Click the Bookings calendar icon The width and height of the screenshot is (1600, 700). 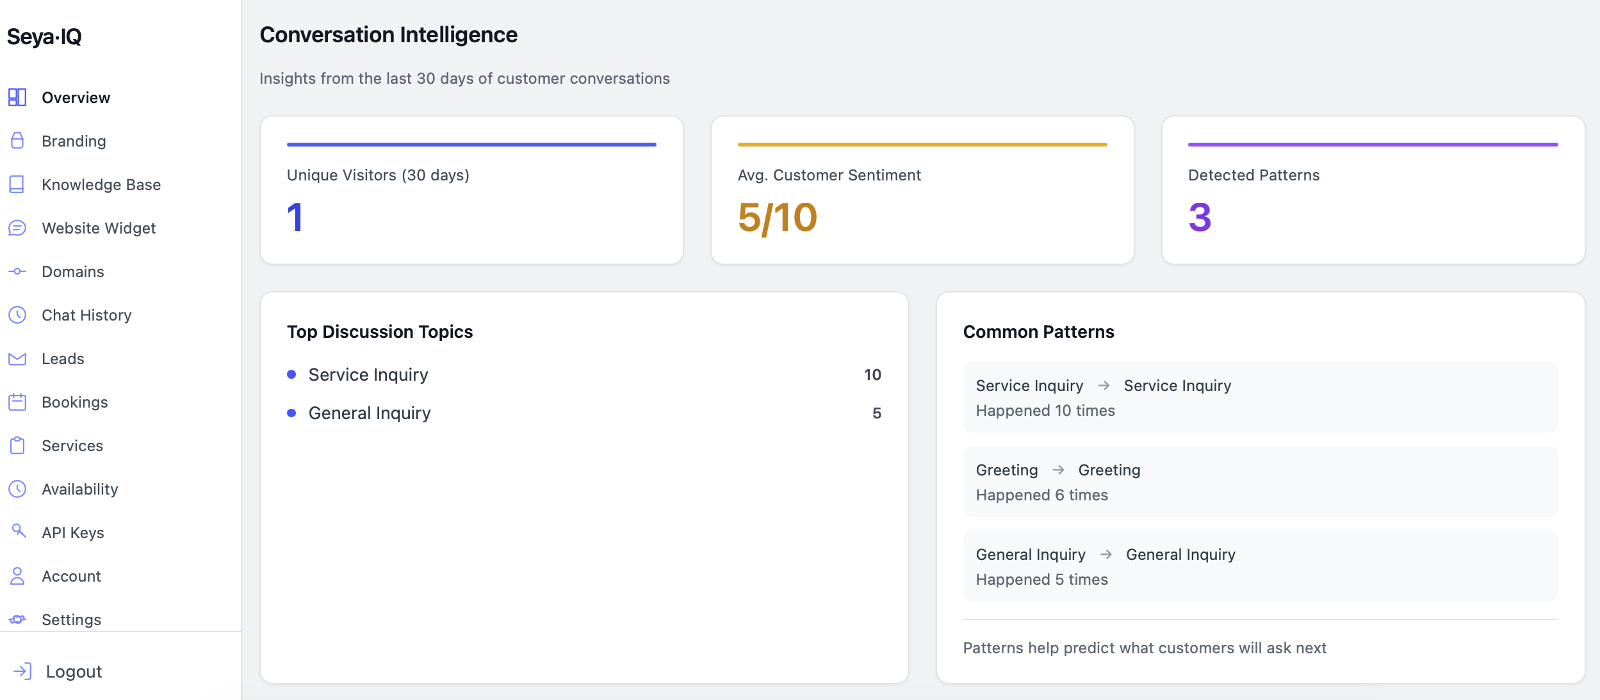pos(17,402)
